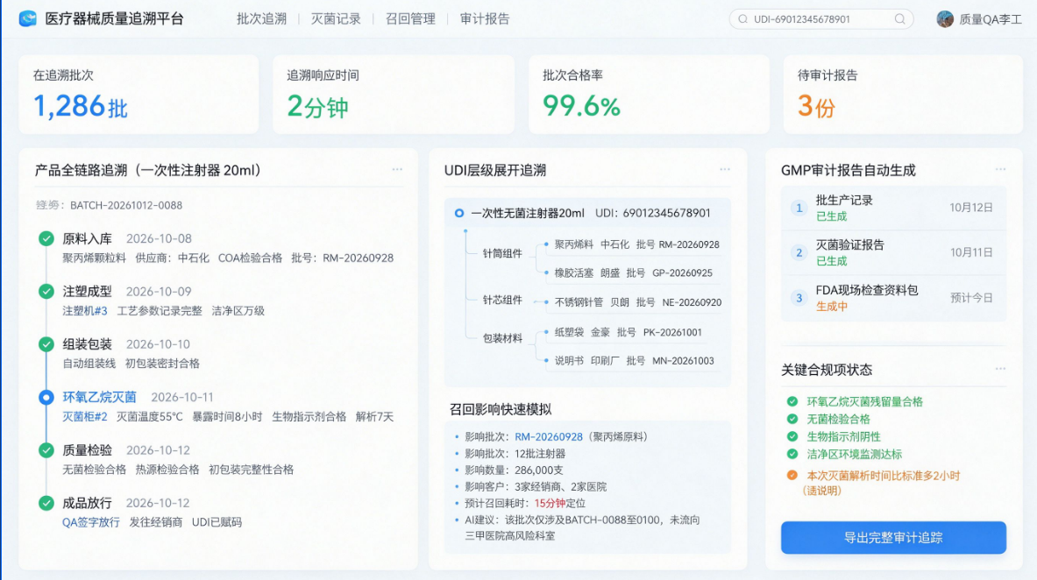Click the green check icon for 成品放行

[x=46, y=503]
